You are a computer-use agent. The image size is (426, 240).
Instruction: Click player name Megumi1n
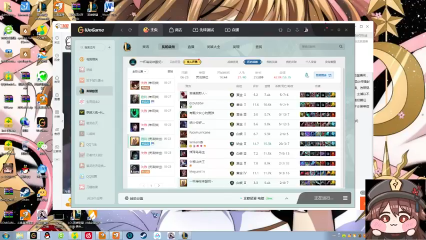(197, 172)
